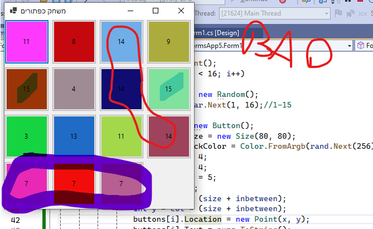The height and width of the screenshot is (229, 373).
Task: Click the maroon button labeled 14
Action: pos(169,137)
